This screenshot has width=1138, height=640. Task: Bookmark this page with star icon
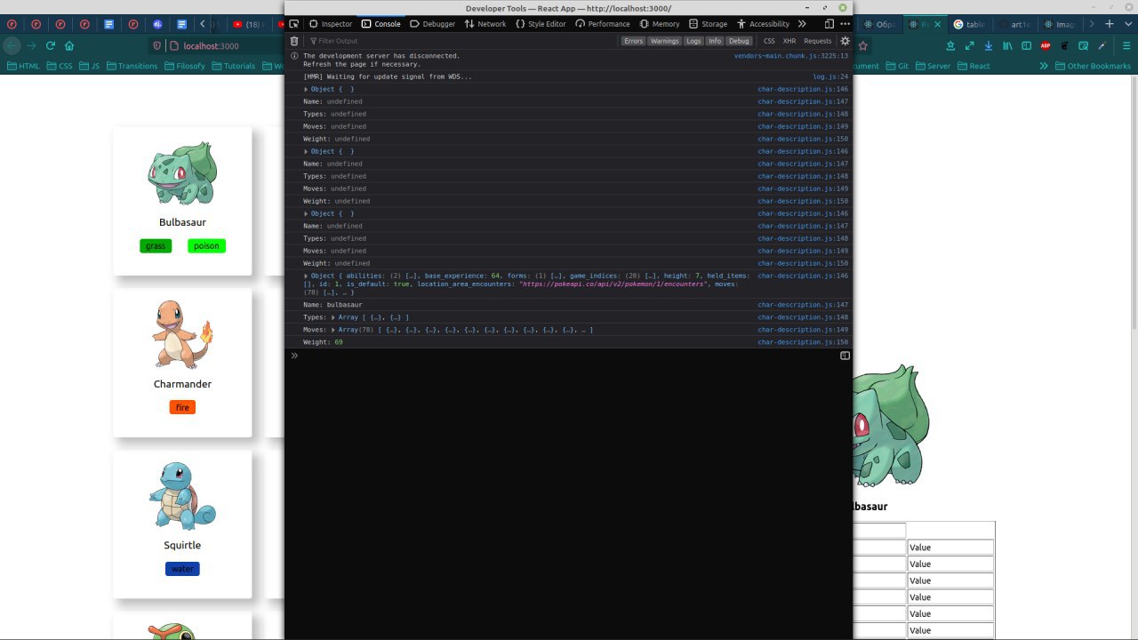coord(862,45)
